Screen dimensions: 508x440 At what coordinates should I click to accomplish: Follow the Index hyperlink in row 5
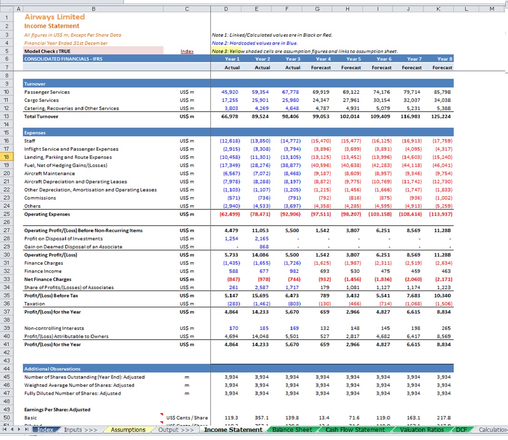coord(187,51)
